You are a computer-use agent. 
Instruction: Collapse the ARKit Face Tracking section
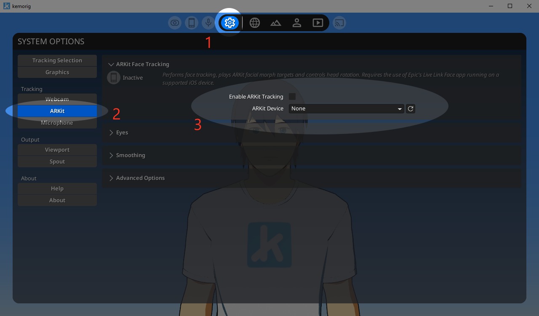(112, 64)
